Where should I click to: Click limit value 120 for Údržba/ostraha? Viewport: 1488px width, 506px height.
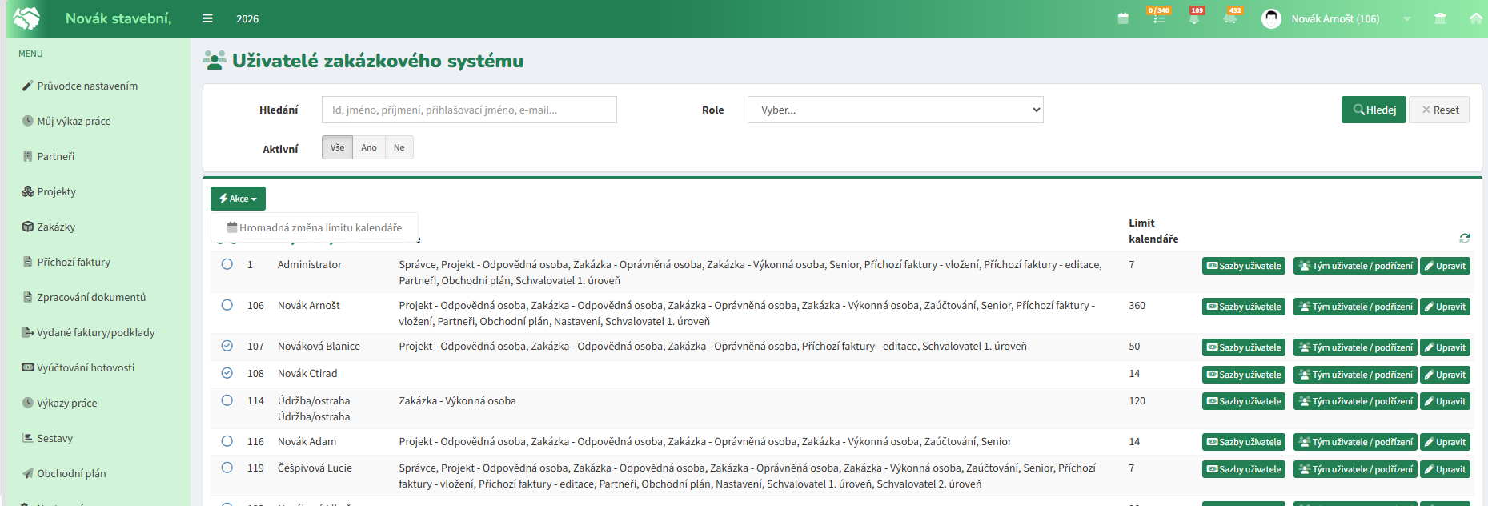click(x=1137, y=400)
